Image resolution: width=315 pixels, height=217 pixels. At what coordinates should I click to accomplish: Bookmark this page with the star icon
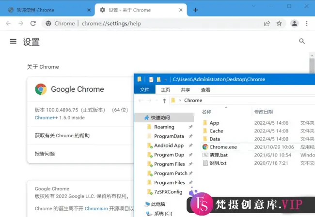(279, 24)
